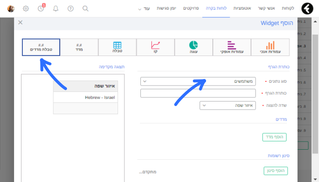Click the scrollbar up arrow

point(315,21)
